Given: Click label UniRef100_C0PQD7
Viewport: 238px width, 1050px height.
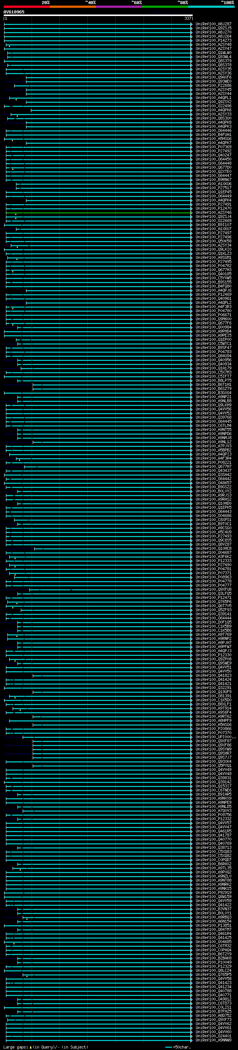Looking at the screenshot, I should tap(213, 860).
